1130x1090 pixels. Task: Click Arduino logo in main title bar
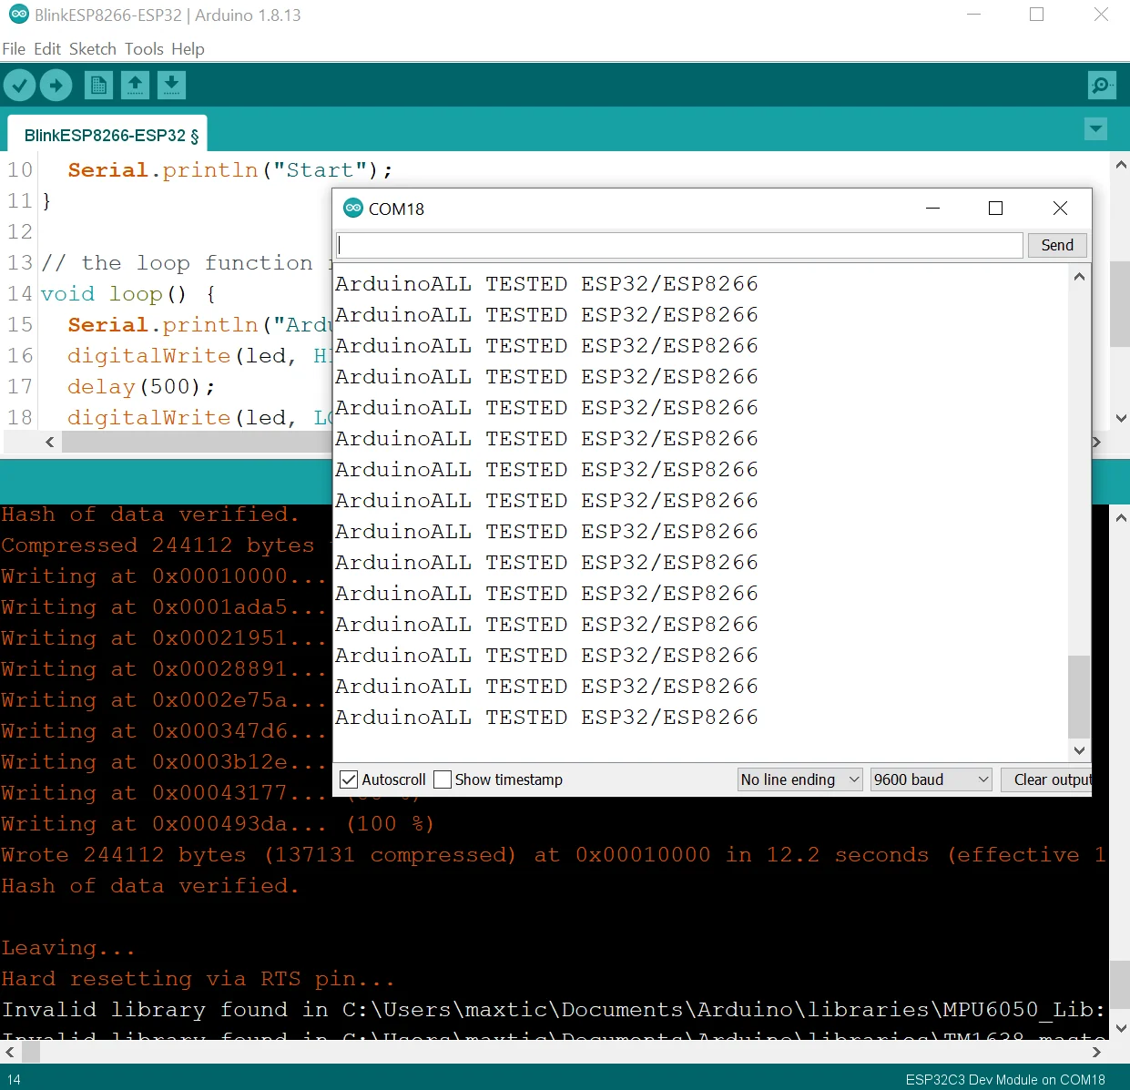click(x=18, y=15)
